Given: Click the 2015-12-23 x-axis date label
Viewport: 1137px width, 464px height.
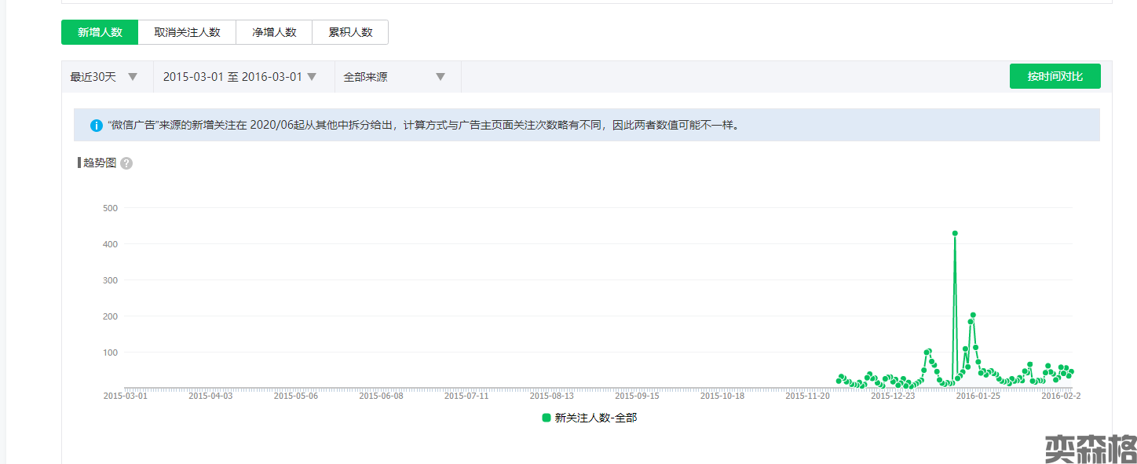Looking at the screenshot, I should pyautogui.click(x=893, y=396).
